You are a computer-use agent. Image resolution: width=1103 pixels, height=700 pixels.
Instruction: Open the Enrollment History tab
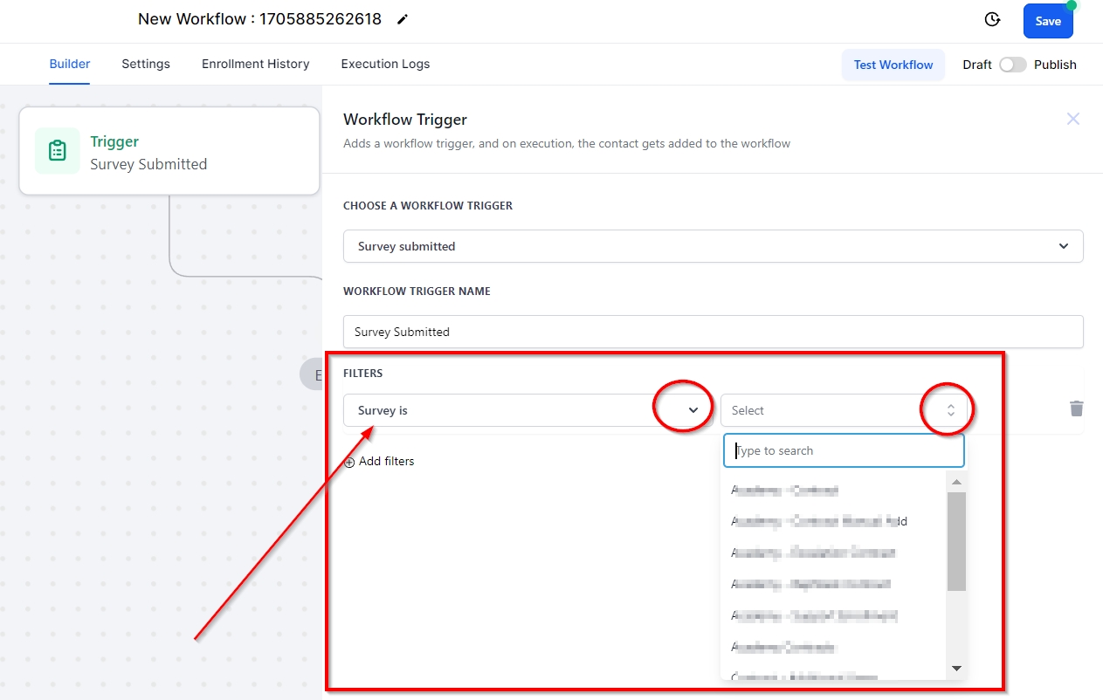pyautogui.click(x=255, y=64)
